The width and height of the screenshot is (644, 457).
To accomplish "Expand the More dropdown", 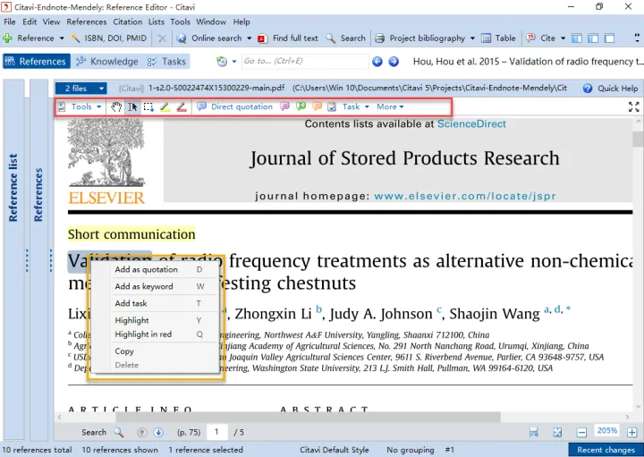I will (x=390, y=106).
